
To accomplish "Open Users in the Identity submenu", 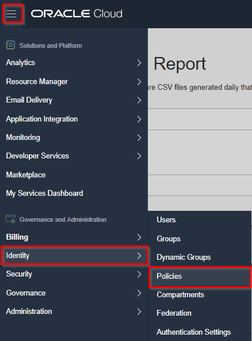I will pos(200,220).
